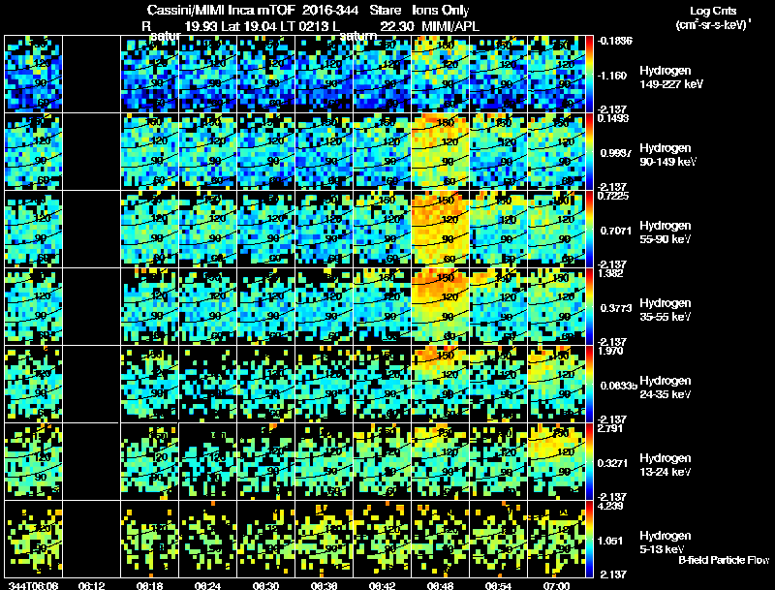Open the 13-24 keV image panel at 06:42
The height and width of the screenshot is (590, 775).
382,462
